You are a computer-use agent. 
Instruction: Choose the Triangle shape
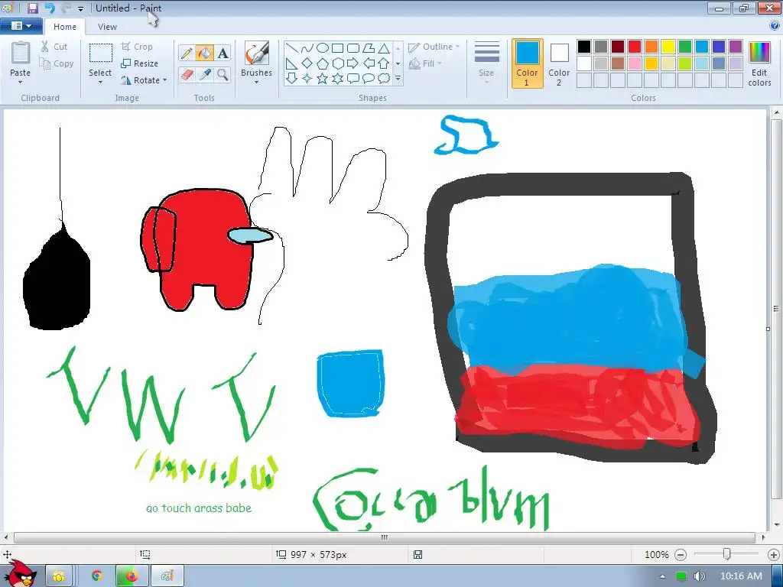pos(384,48)
